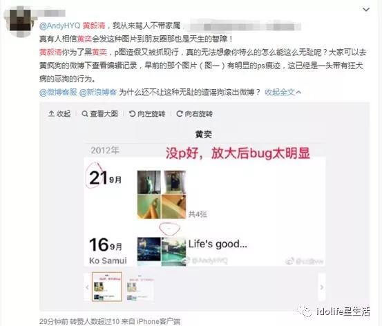This screenshot has width=382, height=326.
Task: Go to next thumbnails with right arrow
Action: [x=322, y=287]
